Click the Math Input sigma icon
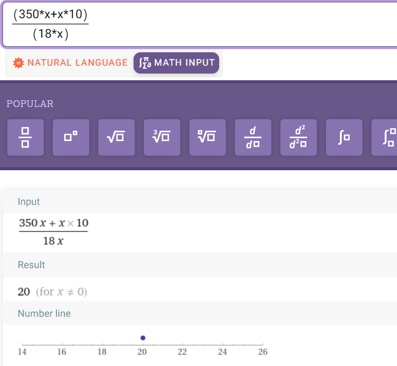Screen dimensions: 397x366 [x=144, y=63]
